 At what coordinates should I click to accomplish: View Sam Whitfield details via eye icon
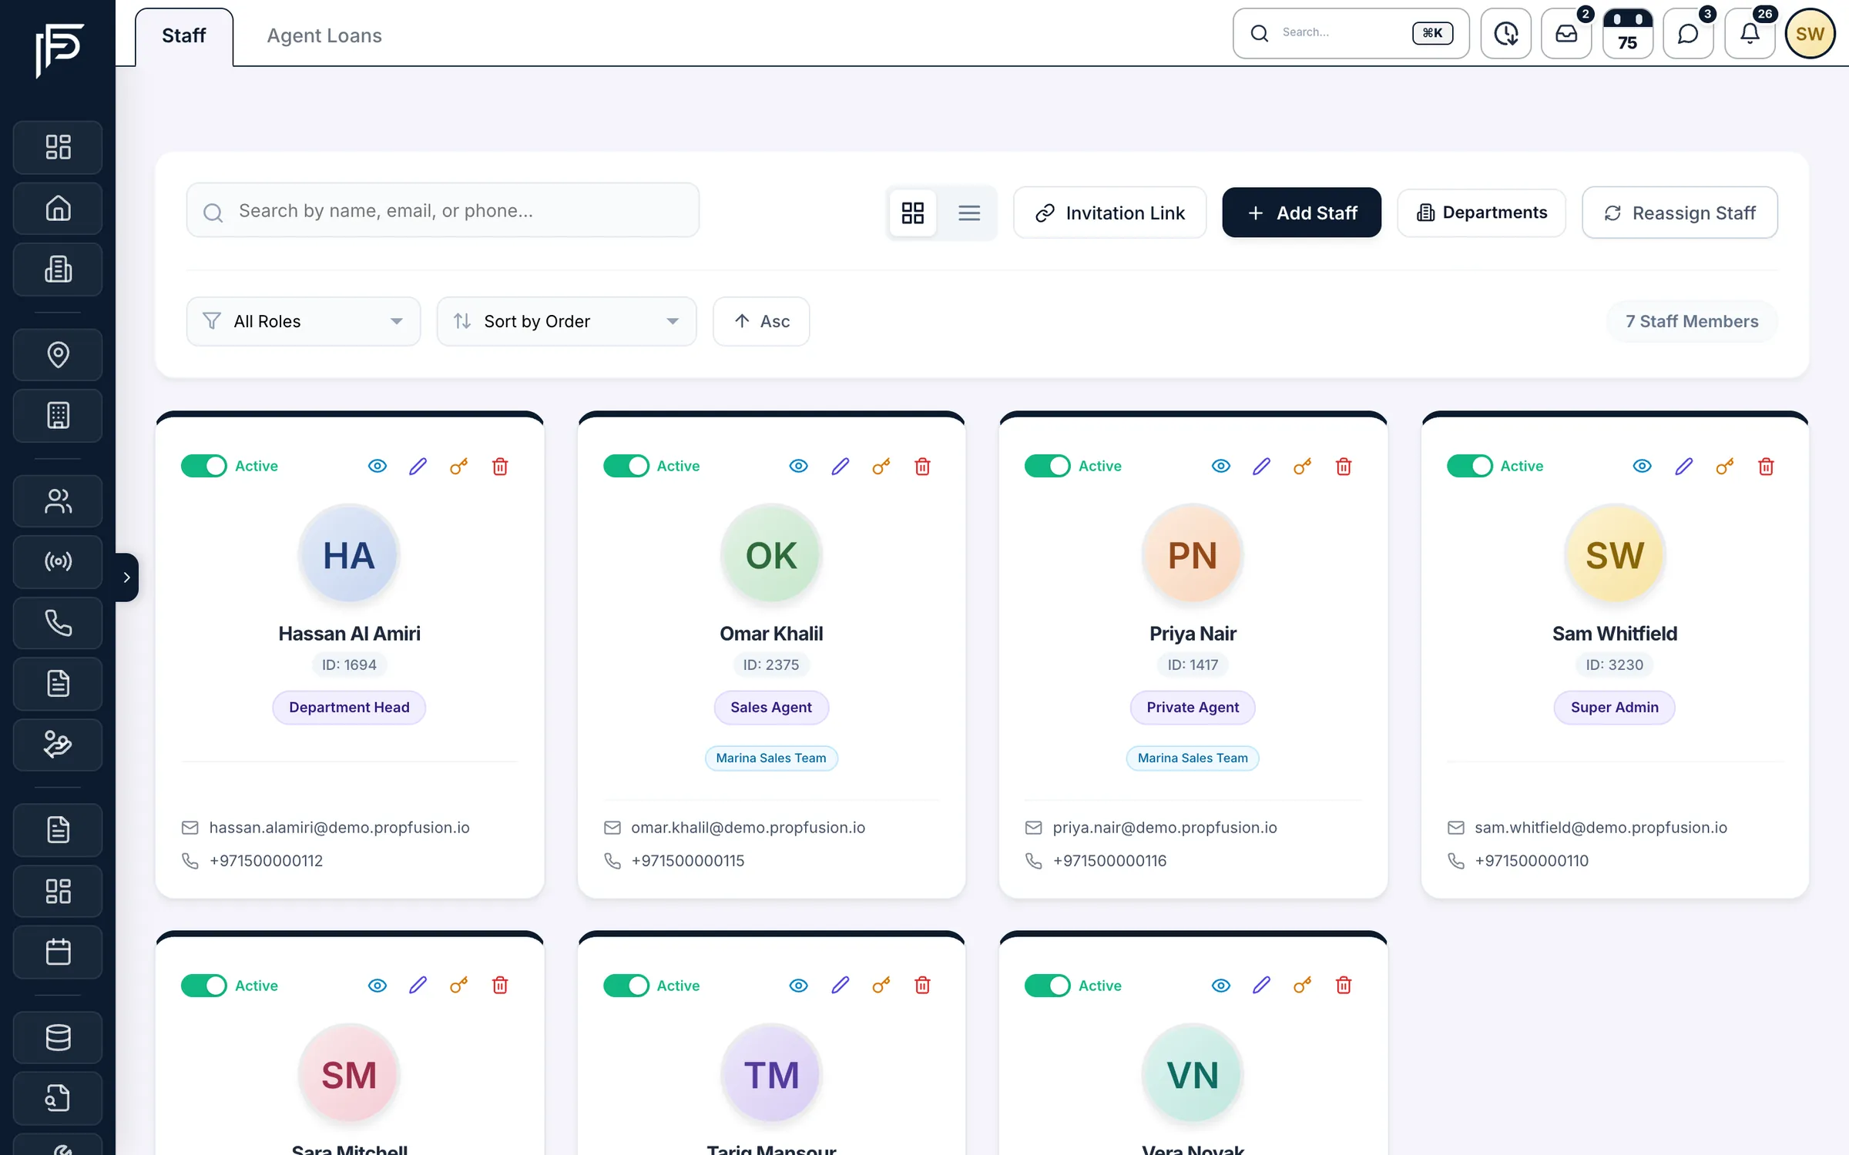[x=1643, y=466]
